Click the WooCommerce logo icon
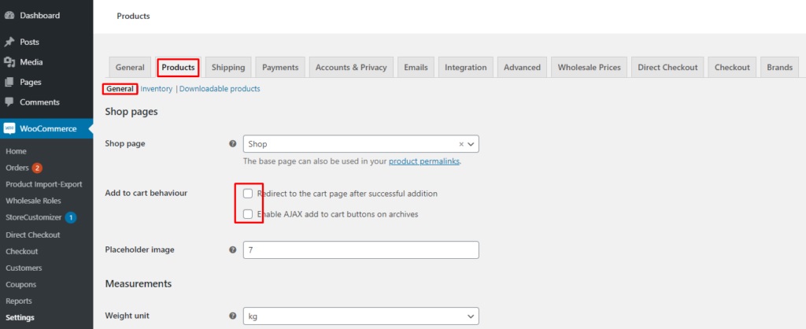Image resolution: width=806 pixels, height=329 pixels. coord(9,128)
